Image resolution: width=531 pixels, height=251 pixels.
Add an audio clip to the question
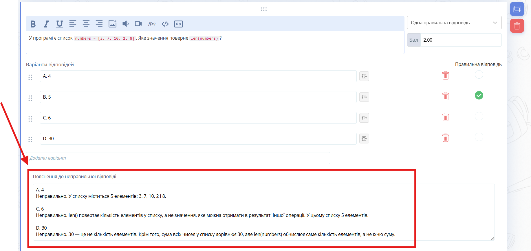click(x=125, y=24)
